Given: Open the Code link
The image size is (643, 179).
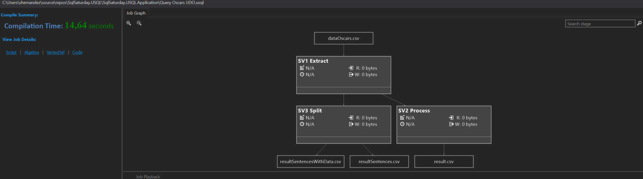Looking at the screenshot, I should pos(77,53).
